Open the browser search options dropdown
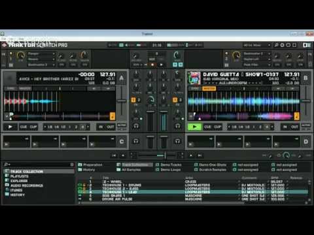Screen dimensions: 314x235 pyautogui.click(x=7, y=164)
